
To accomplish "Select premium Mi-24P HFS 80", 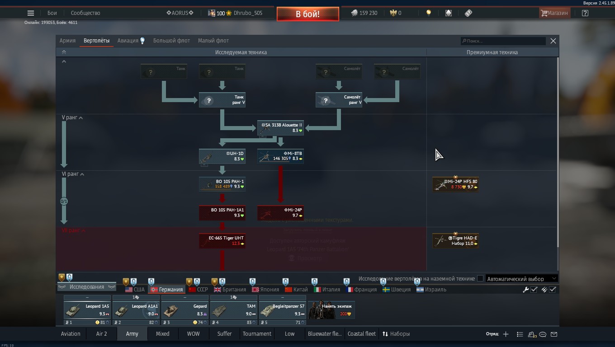I will click(x=455, y=184).
